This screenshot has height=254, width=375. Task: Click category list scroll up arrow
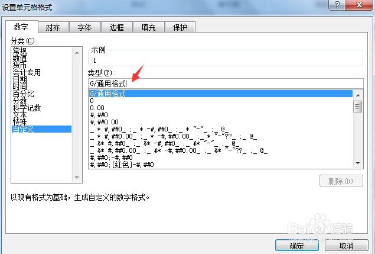click(77, 53)
